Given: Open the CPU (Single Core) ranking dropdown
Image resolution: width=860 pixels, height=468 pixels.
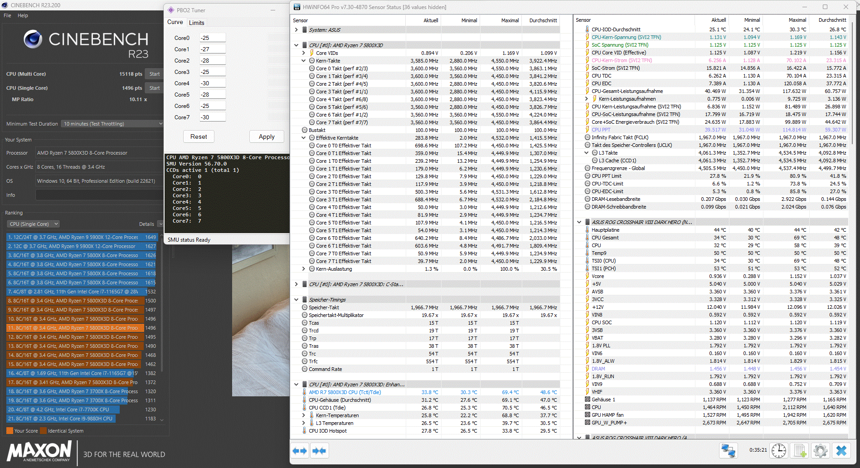Looking at the screenshot, I should tap(33, 224).
